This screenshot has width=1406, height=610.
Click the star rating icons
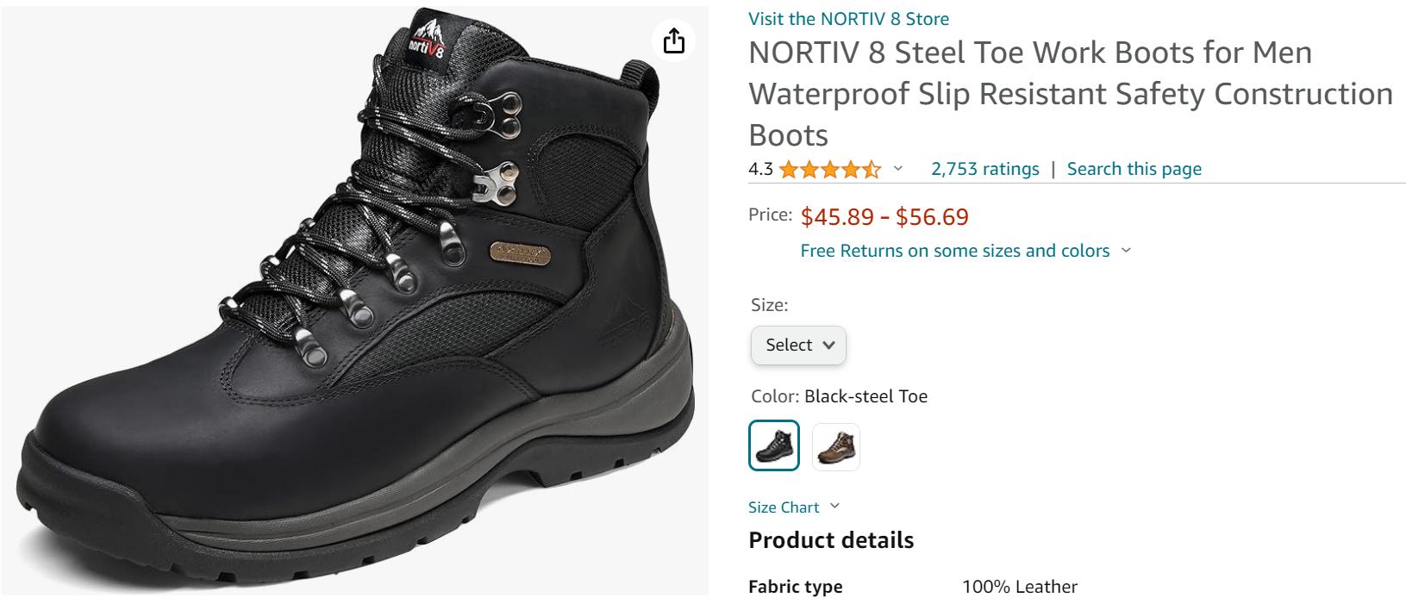point(829,170)
